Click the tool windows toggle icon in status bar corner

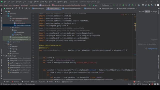coord(1,84)
